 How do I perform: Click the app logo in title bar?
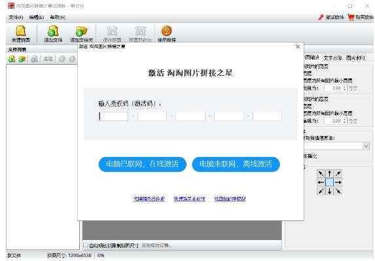11,6
